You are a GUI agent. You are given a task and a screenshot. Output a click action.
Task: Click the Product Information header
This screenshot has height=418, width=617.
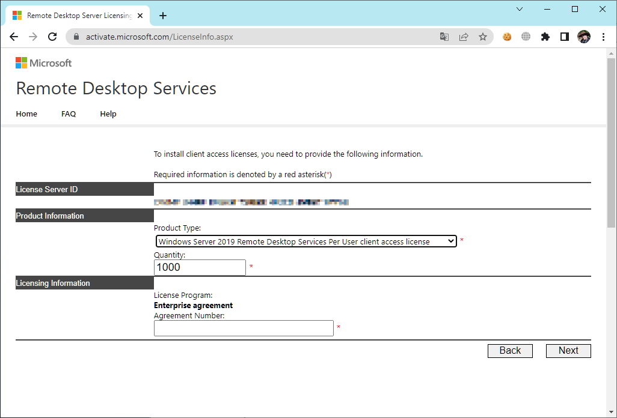click(x=85, y=216)
